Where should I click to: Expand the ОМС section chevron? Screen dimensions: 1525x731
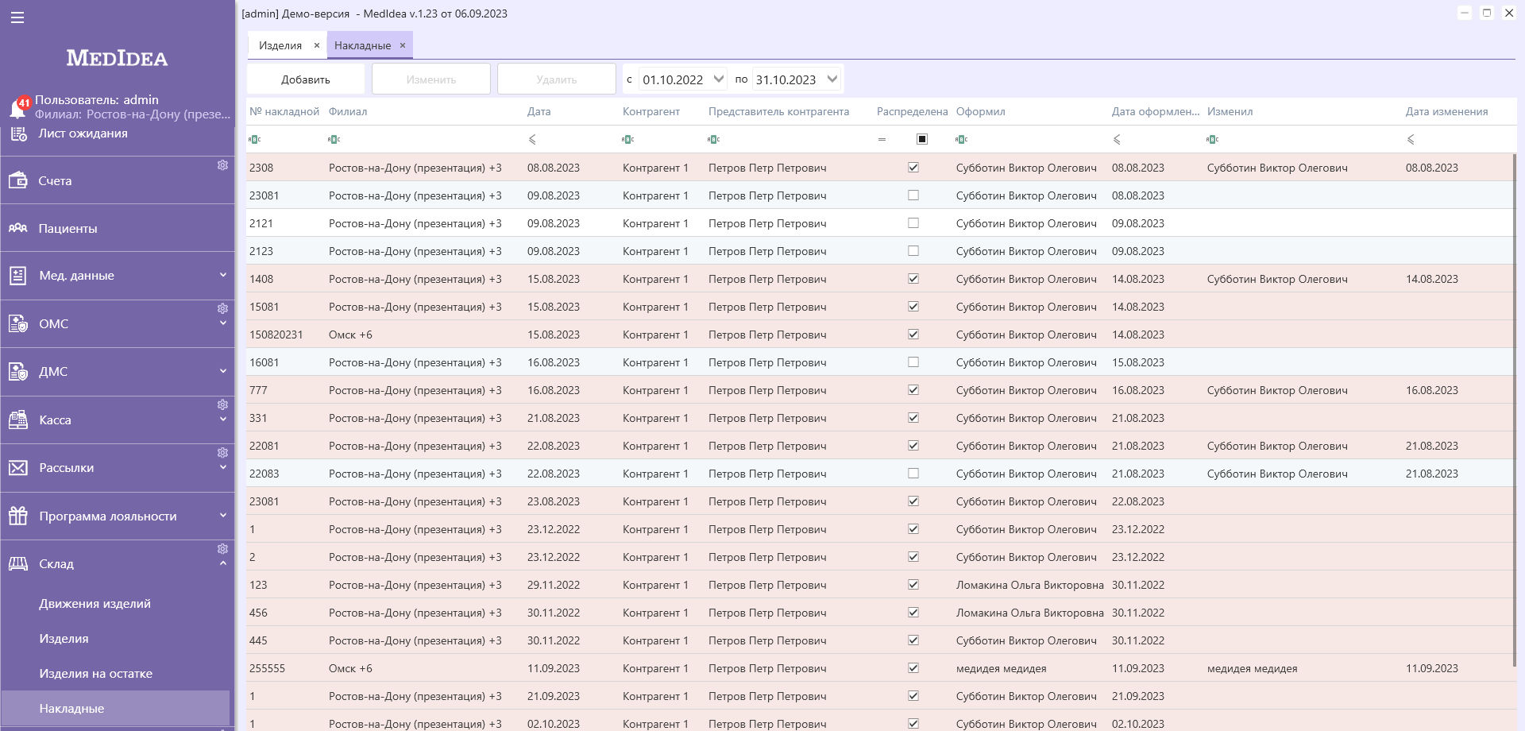point(223,323)
